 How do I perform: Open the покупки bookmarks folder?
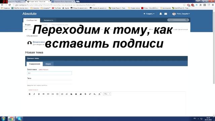35,8
